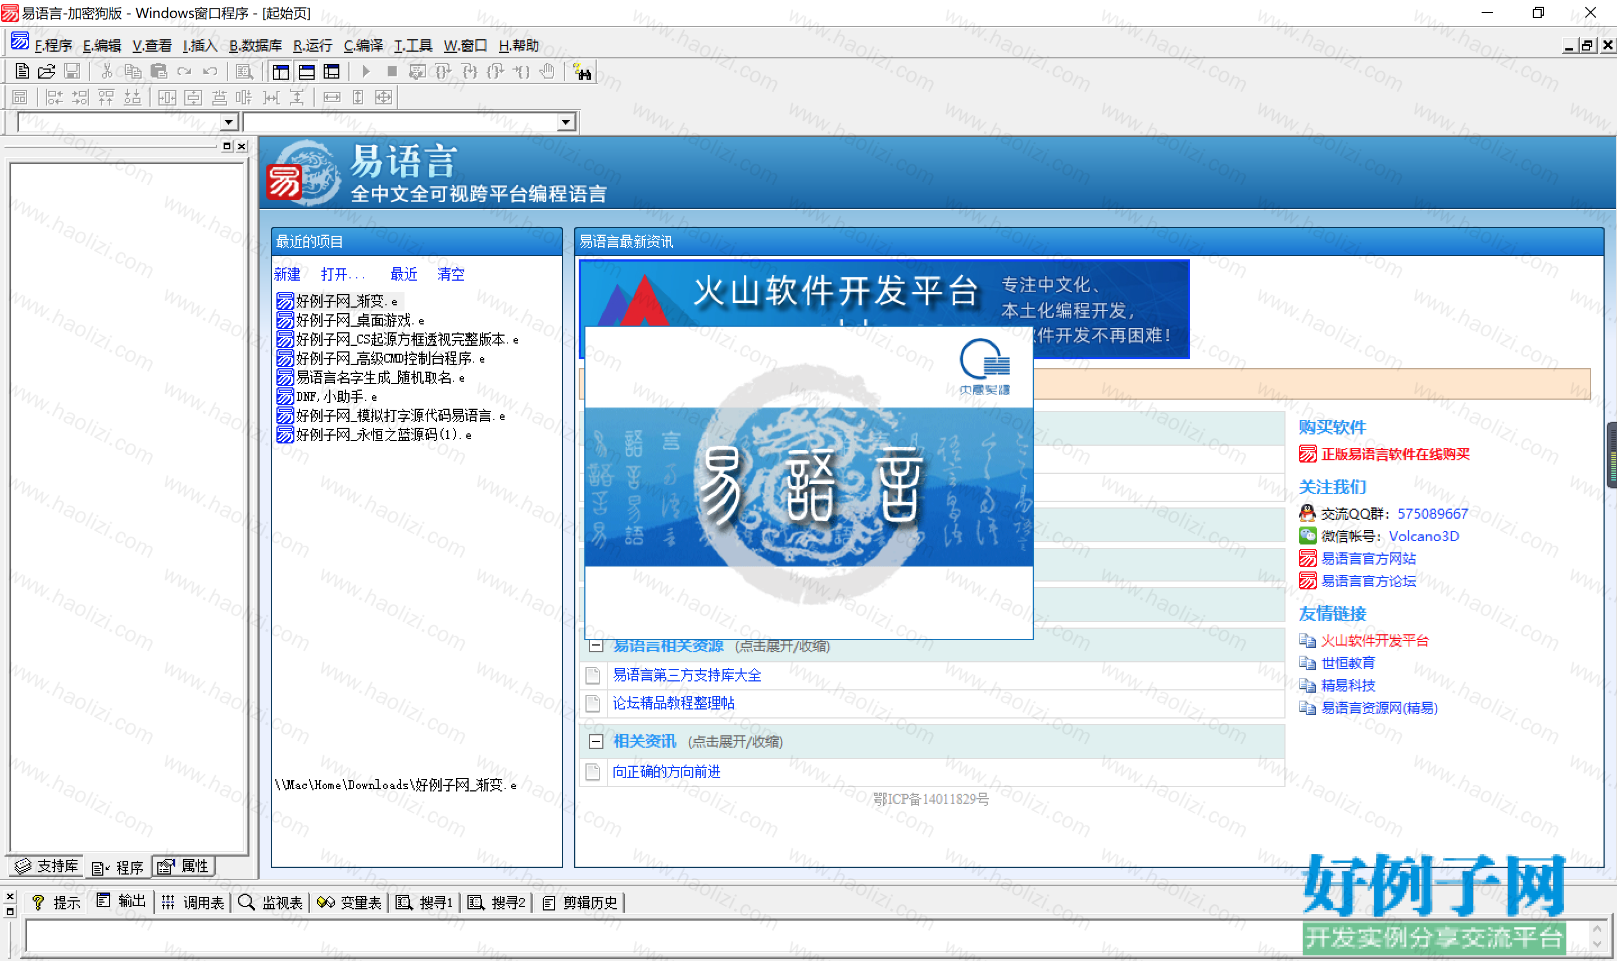The image size is (1617, 961).
Task: Click the align-left edges layout icon
Action: [x=54, y=97]
